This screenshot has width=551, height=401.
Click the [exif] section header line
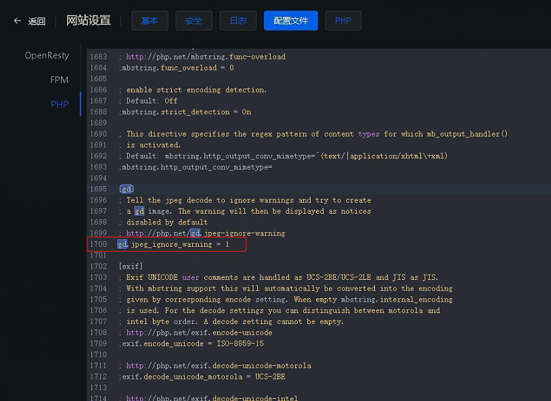[x=131, y=266]
